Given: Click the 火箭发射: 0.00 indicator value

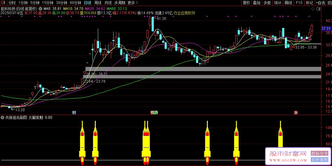Looking at the screenshot, I should (40, 117).
